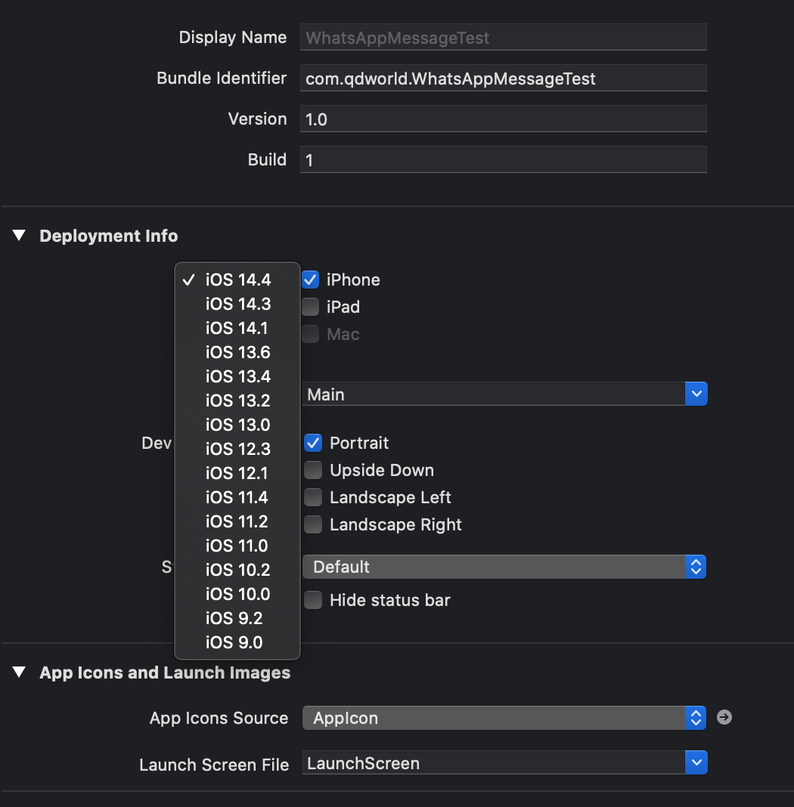Select iOS 12.1 deployment target
This screenshot has width=794, height=807.
tap(237, 473)
